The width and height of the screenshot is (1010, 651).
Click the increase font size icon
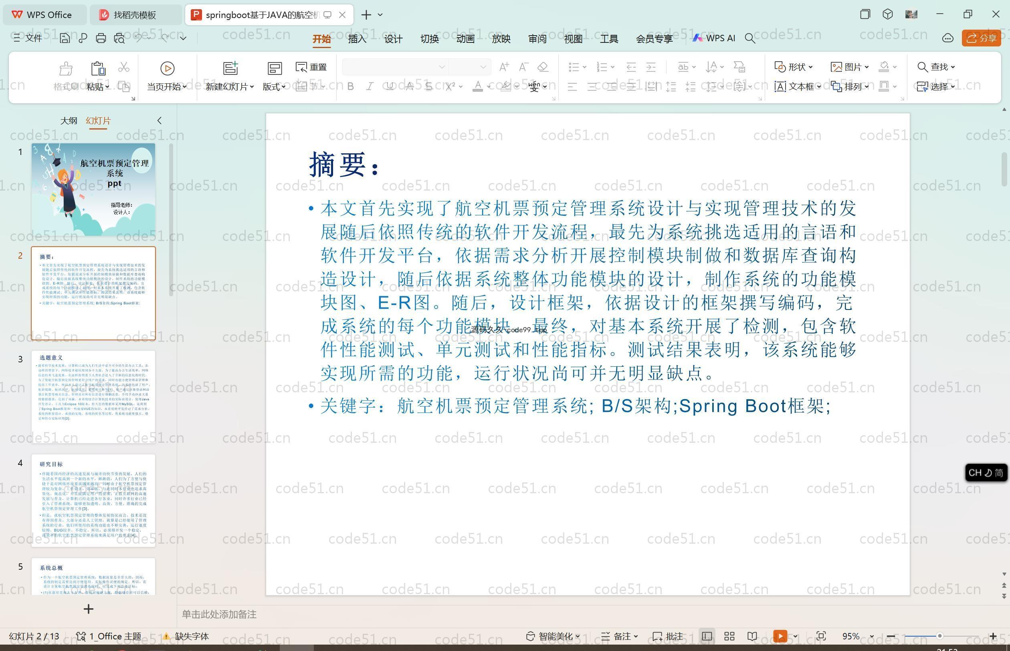[x=504, y=67]
